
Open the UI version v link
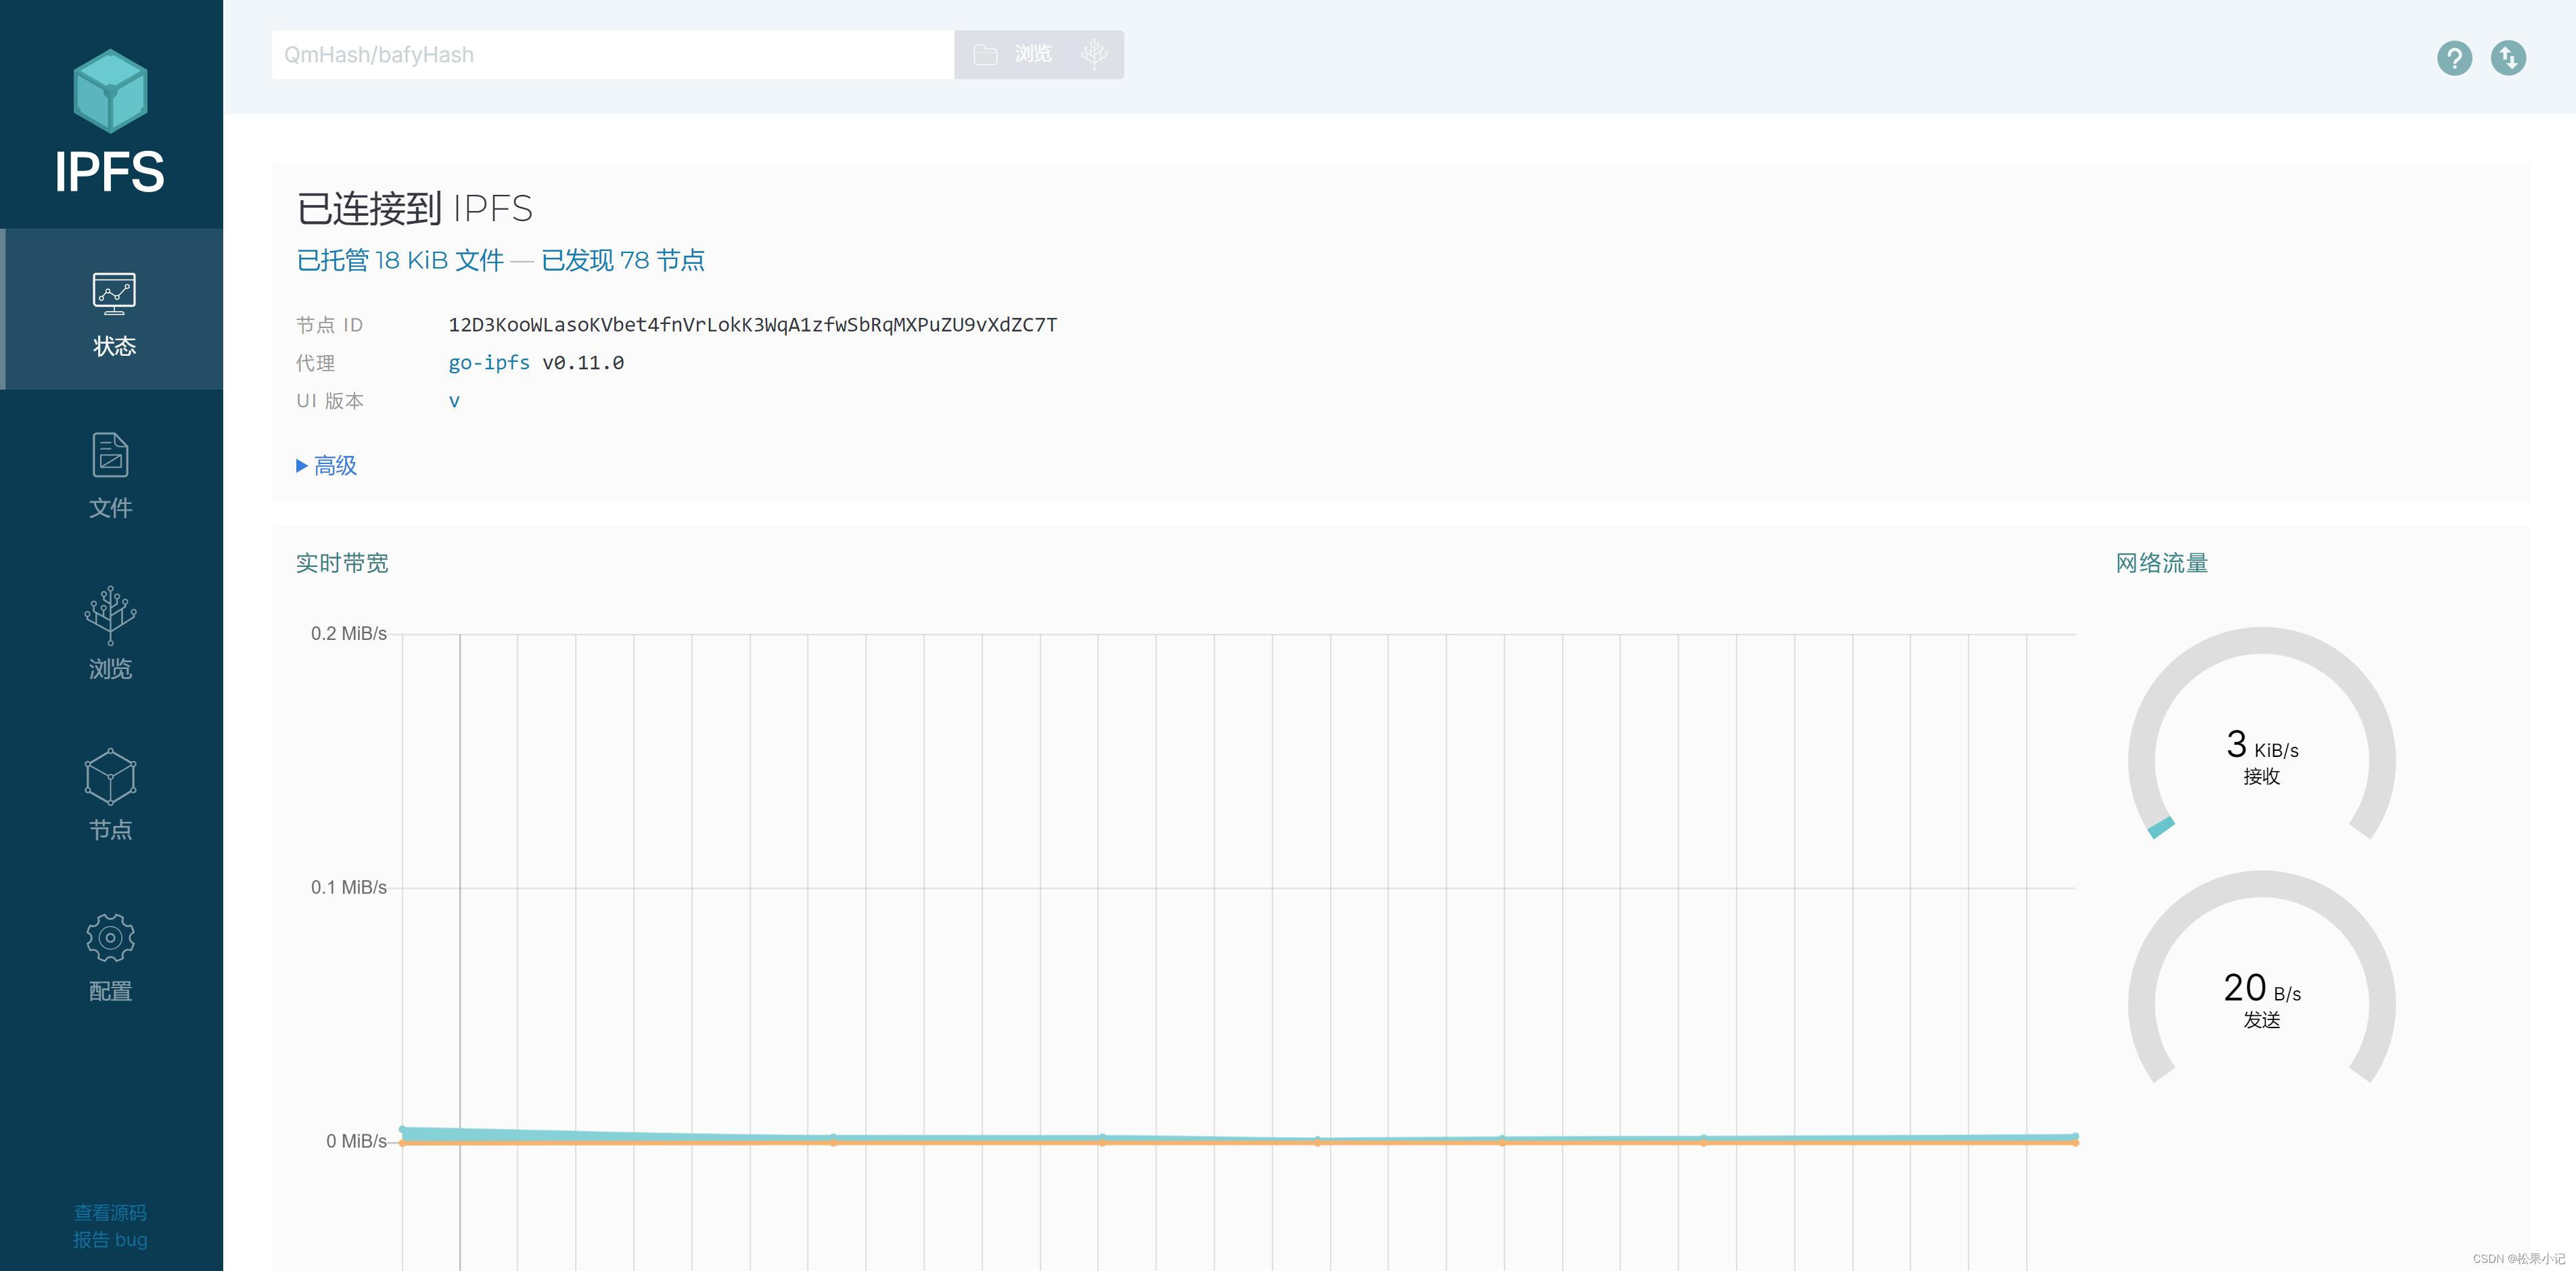(x=454, y=401)
